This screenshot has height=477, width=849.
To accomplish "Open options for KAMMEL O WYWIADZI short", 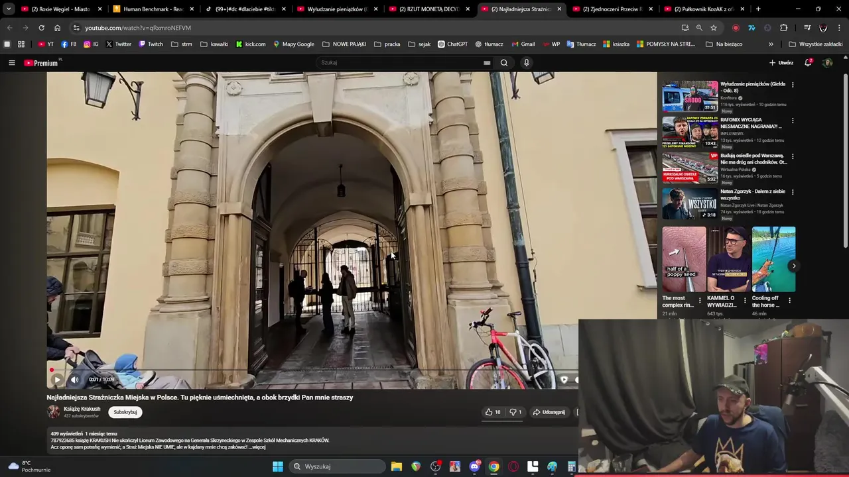I will click(744, 300).
